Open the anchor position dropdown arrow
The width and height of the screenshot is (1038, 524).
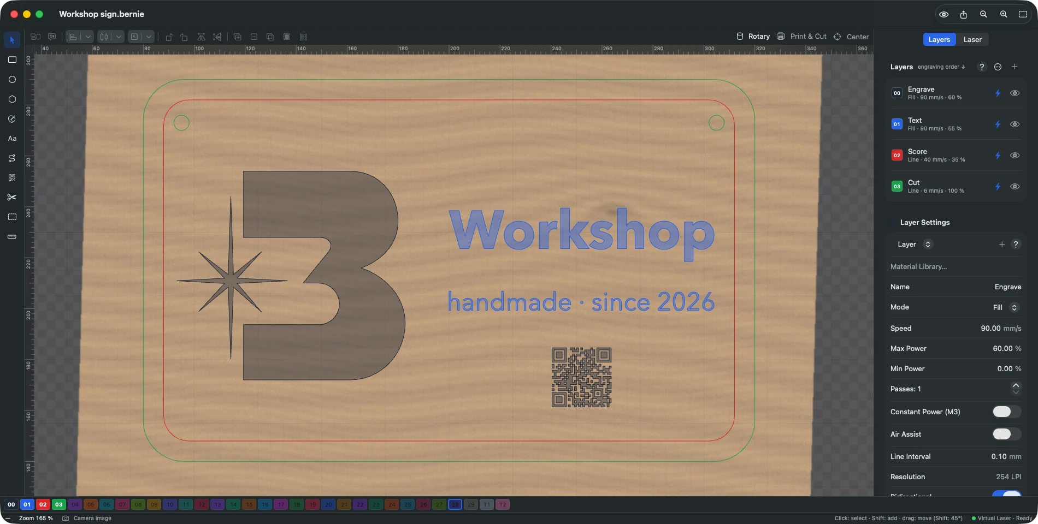click(149, 37)
